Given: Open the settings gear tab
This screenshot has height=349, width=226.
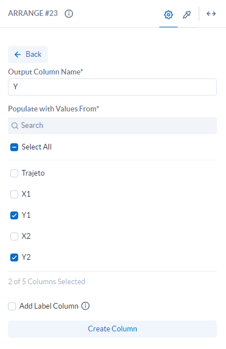Looking at the screenshot, I should click(x=169, y=15).
